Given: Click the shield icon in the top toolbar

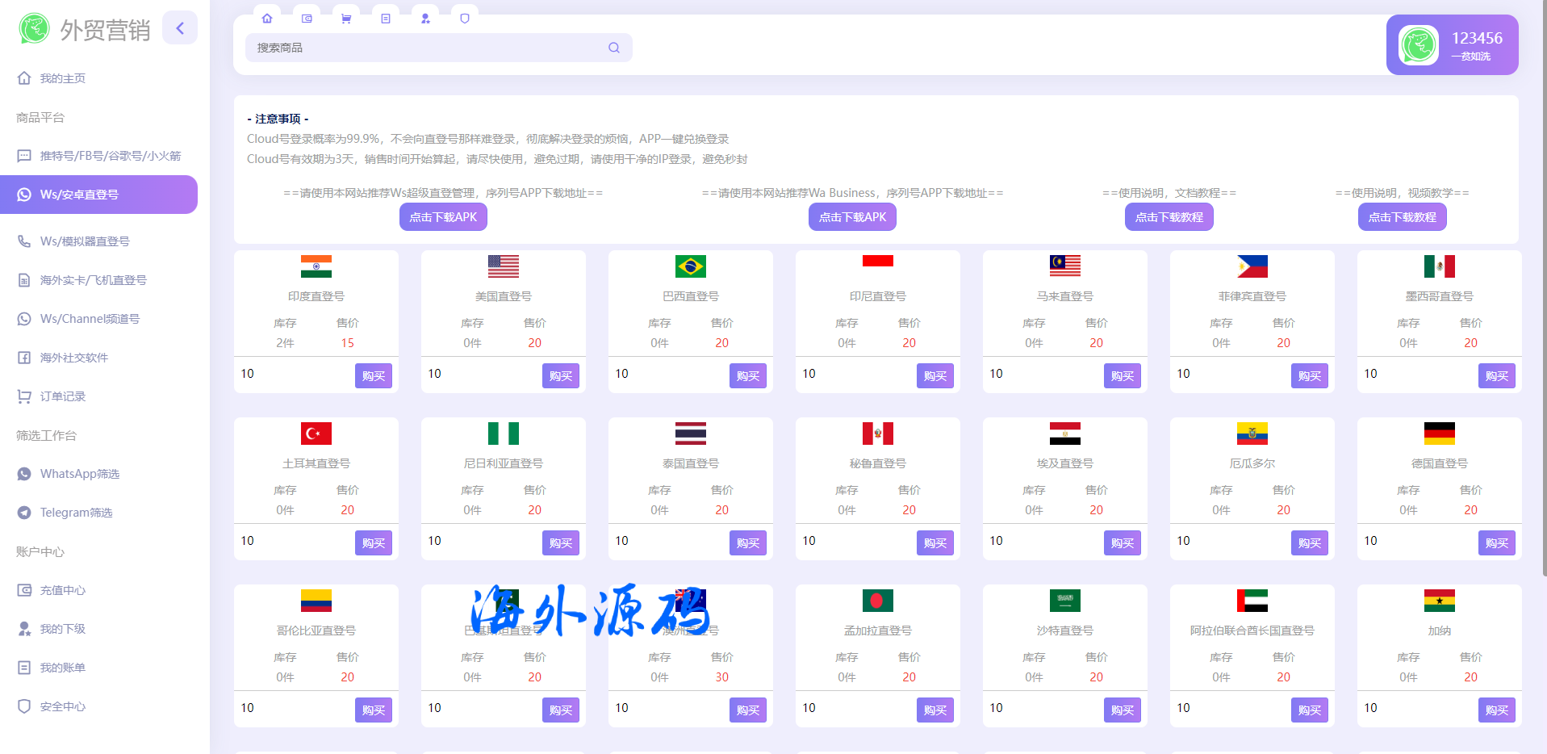Looking at the screenshot, I should (465, 19).
